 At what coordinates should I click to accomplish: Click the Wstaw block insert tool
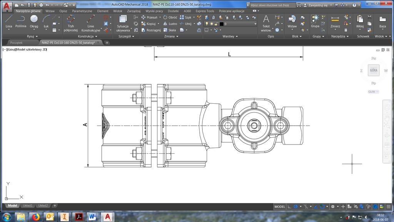pyautogui.click(x=292, y=22)
